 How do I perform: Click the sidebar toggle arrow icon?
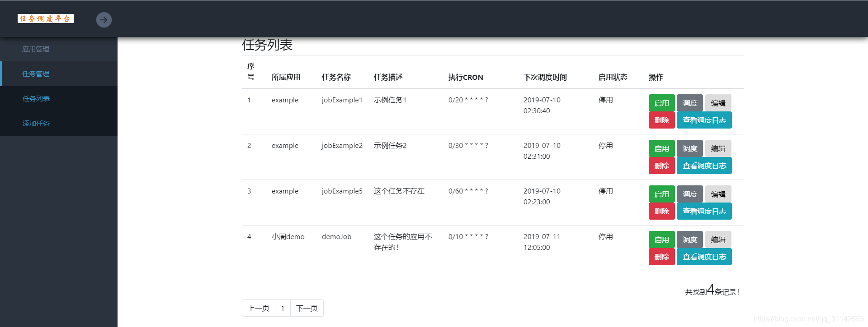click(104, 20)
